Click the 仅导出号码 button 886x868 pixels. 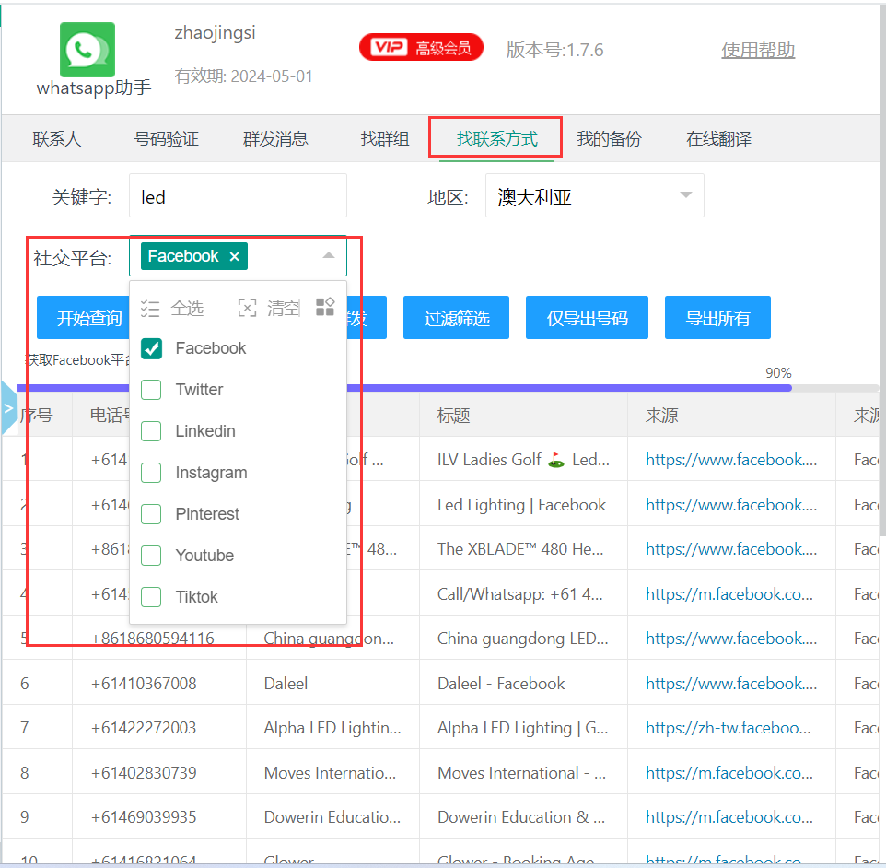587,319
